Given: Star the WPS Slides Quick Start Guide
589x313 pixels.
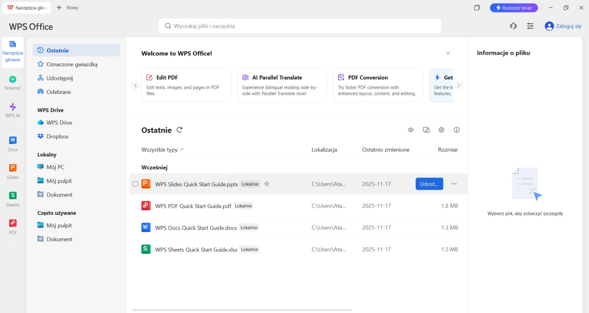Looking at the screenshot, I should coord(267,184).
